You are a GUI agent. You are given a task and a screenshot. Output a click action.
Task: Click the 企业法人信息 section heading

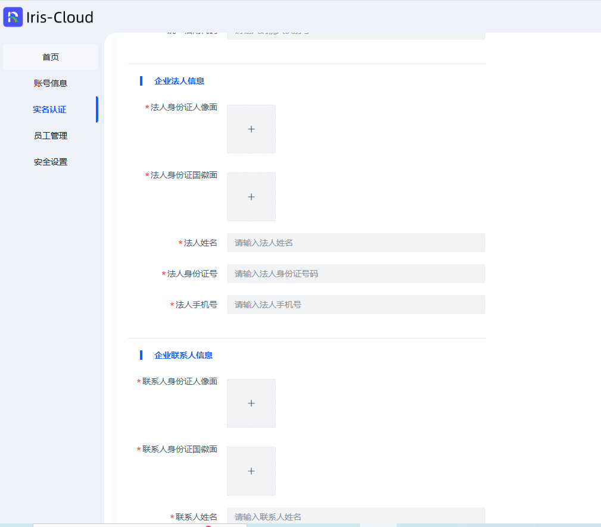point(179,81)
